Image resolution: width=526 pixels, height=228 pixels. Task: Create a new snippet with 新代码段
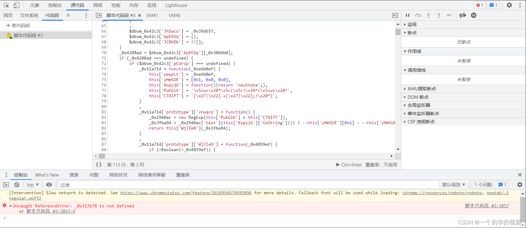click(18, 25)
